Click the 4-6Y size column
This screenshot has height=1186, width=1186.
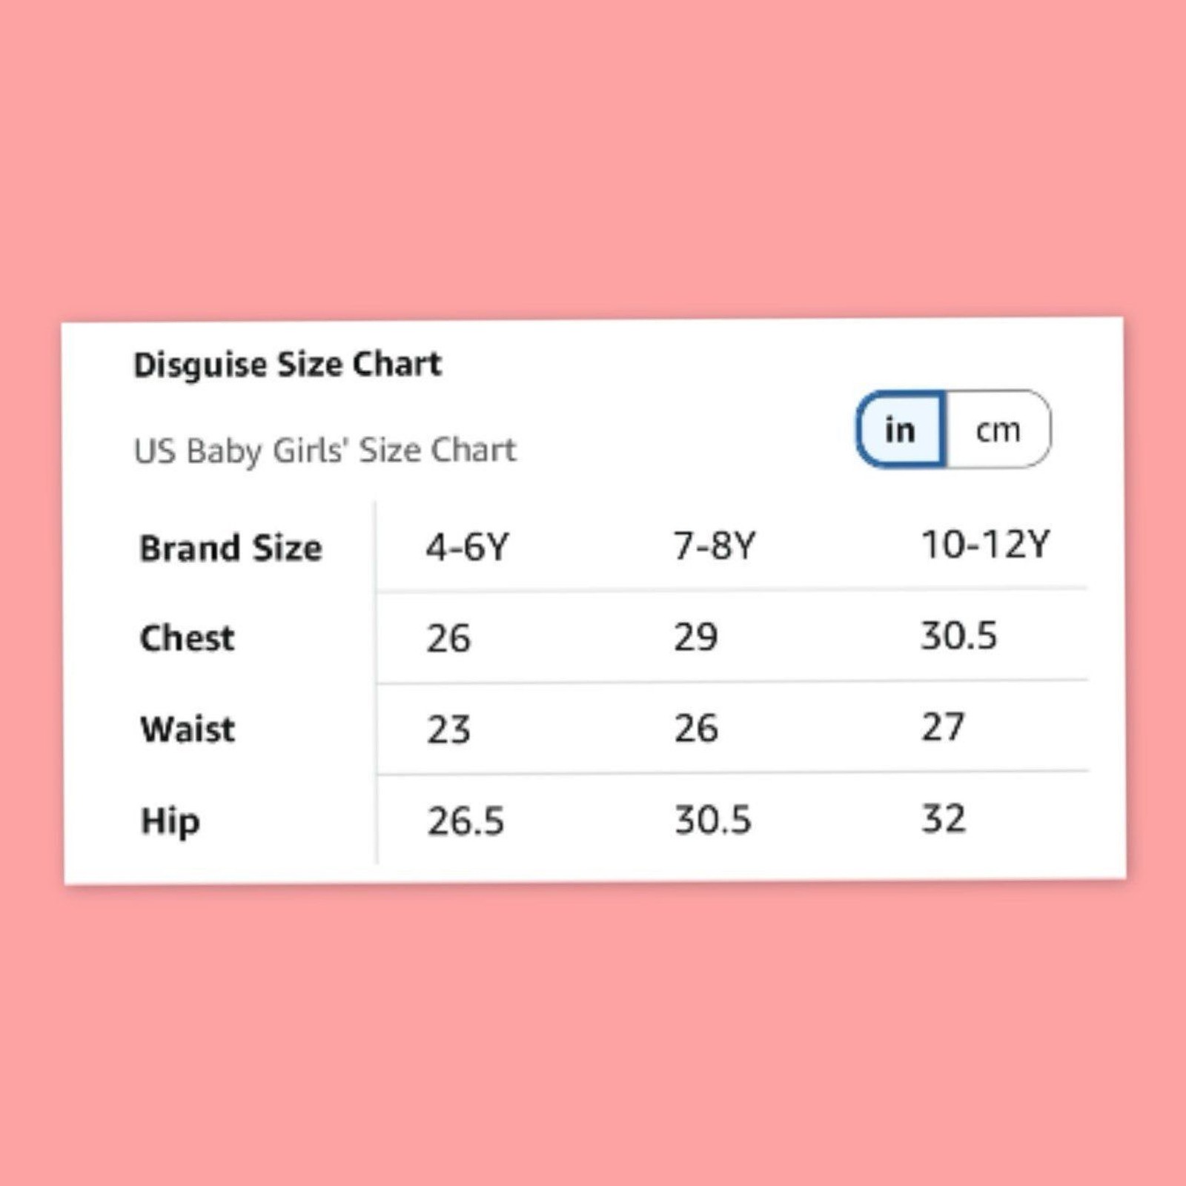[x=467, y=547]
